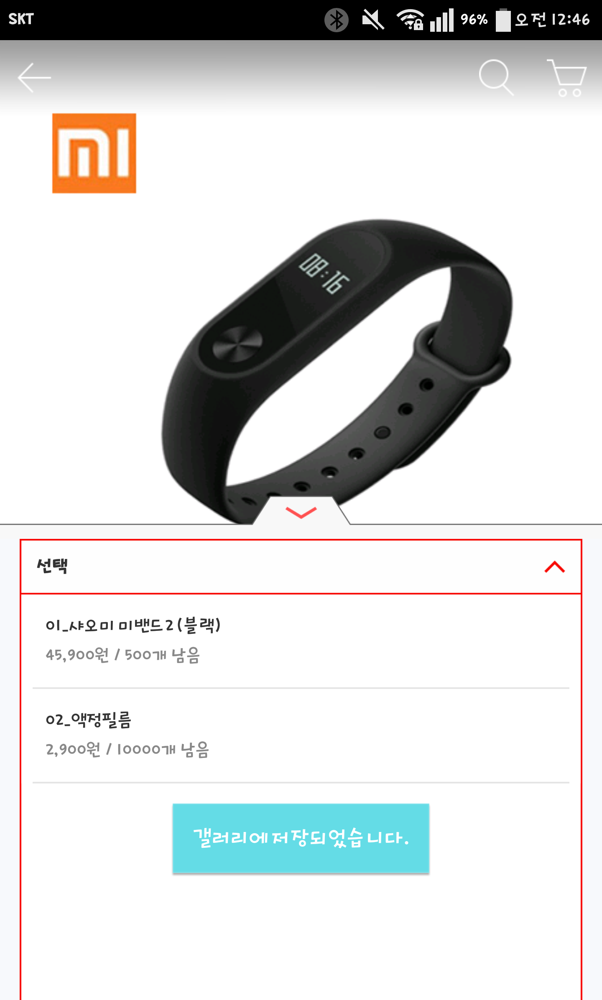Tap the 2,900원 / 10000개 남음 price line
Screen dimensions: 602x1000
[x=128, y=750]
